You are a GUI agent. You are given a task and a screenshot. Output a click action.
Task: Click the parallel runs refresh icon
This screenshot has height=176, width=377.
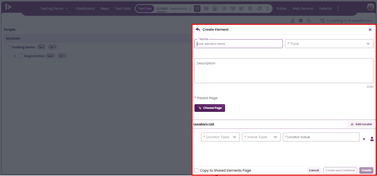pos(322,21)
